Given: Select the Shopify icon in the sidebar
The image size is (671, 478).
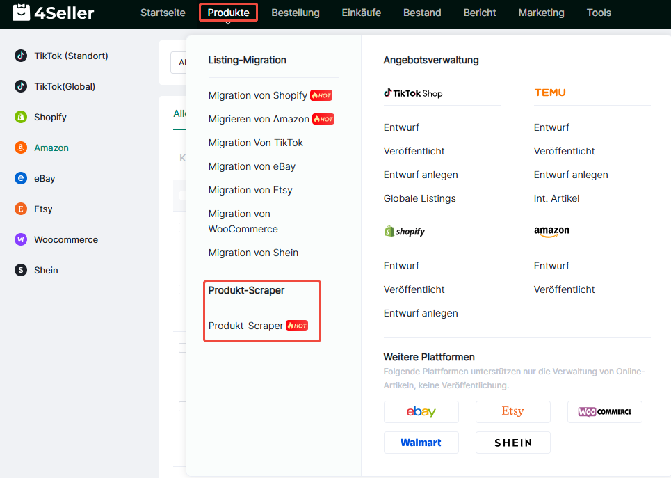Looking at the screenshot, I should tap(21, 117).
